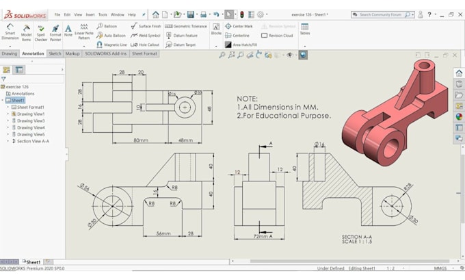Open the Design Library folder in task pane
465x280 pixels.
click(x=459, y=95)
